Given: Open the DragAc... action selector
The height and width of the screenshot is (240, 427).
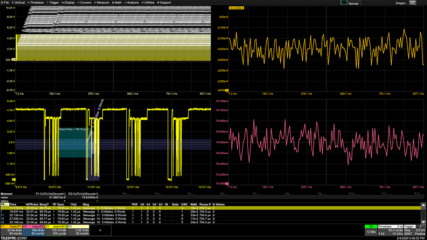Looking at the screenshot, I should (x=402, y=3).
